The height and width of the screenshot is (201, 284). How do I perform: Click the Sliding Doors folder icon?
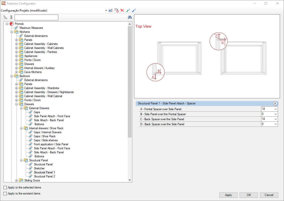[x=21, y=180]
